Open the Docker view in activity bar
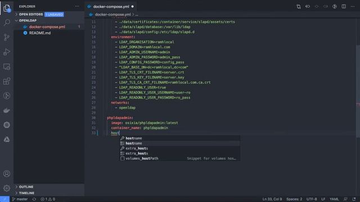Viewport: 360px width, 202px height. (7, 111)
